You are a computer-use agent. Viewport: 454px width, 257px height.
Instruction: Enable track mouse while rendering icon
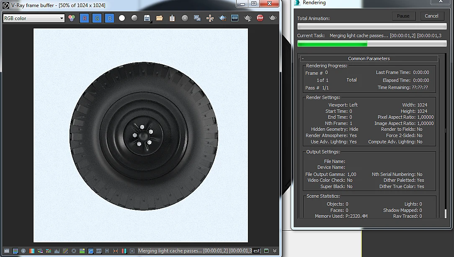click(x=210, y=18)
